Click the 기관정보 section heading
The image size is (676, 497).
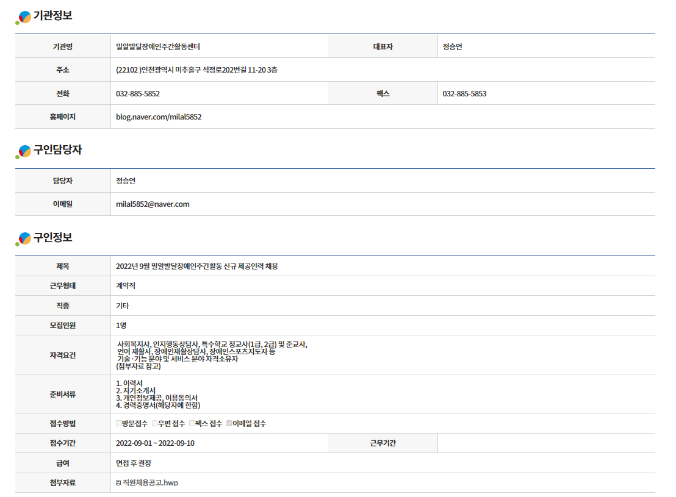pos(53,15)
